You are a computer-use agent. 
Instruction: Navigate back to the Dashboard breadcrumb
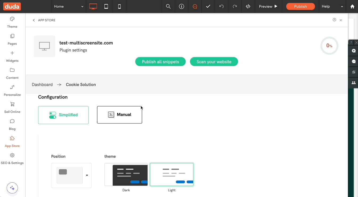42,84
